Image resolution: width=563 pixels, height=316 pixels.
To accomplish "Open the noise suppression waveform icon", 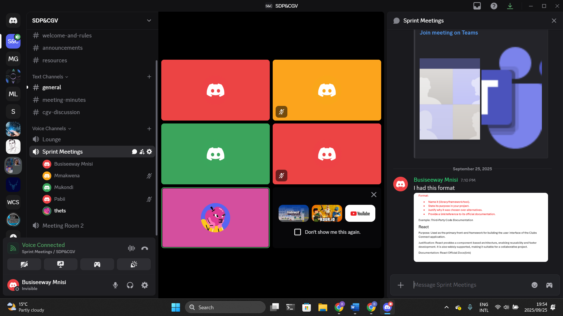I will [x=131, y=248].
